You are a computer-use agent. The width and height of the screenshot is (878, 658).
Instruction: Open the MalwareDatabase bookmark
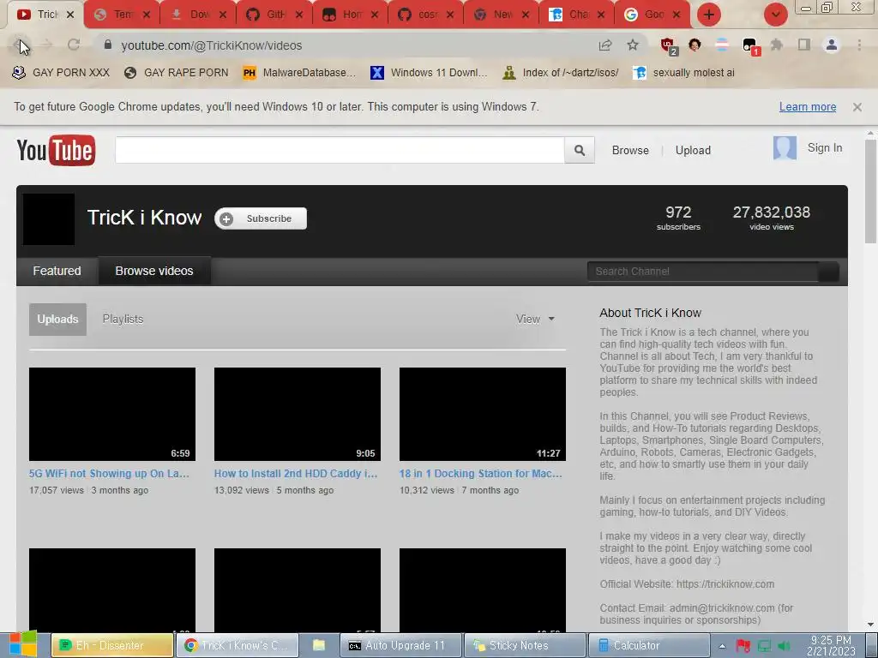pyautogui.click(x=299, y=73)
